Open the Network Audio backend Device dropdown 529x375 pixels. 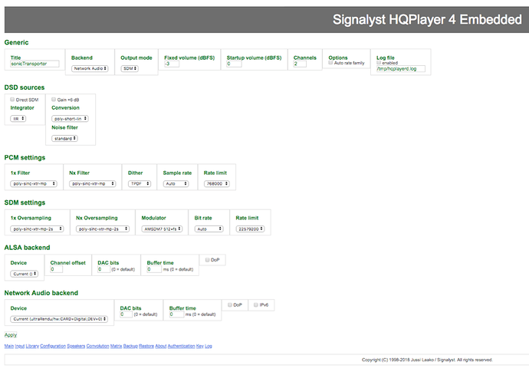click(x=59, y=319)
